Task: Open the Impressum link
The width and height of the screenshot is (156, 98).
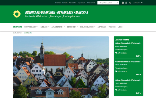Action: 81,3
